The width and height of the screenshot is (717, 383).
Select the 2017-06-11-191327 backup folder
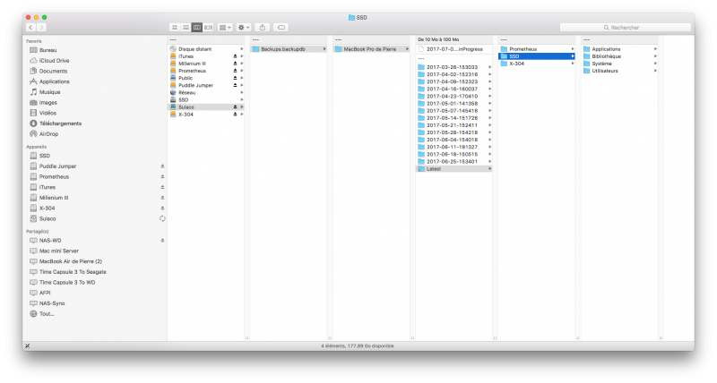click(x=454, y=147)
